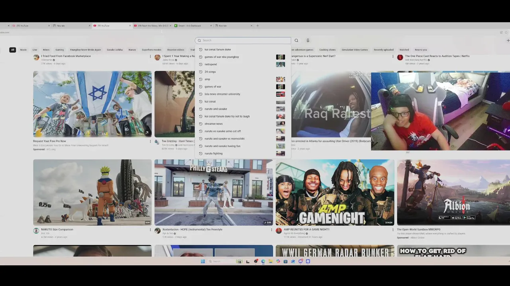
Task: Open 'Request Your Free Pin Now' ad thumbnail
Action: [92, 104]
